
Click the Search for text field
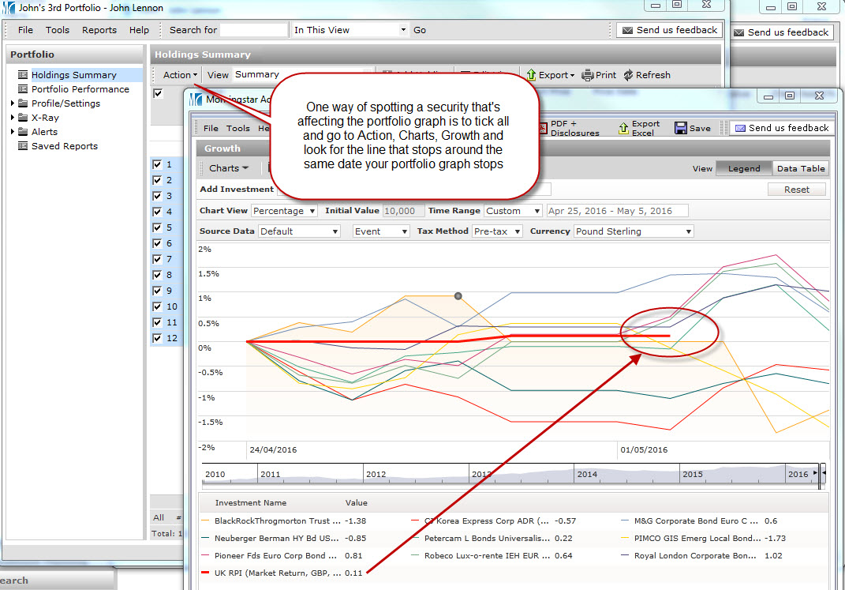tap(254, 30)
